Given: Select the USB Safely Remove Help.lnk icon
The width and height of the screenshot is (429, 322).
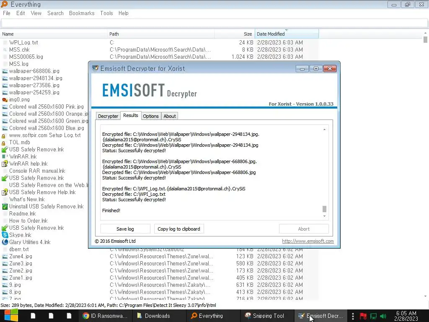Looking at the screenshot, I should (5, 192).
